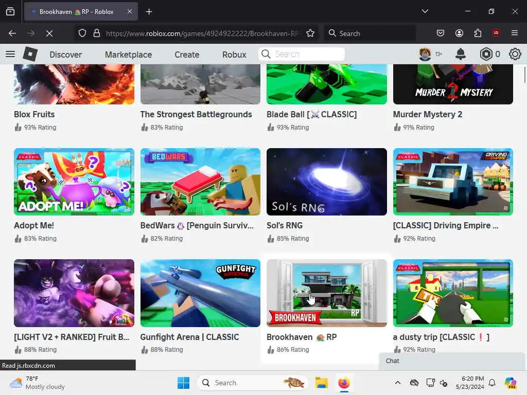Click the Fruit Battlegrounds purple thumbnail
This screenshot has width=527, height=395.
[x=74, y=293]
